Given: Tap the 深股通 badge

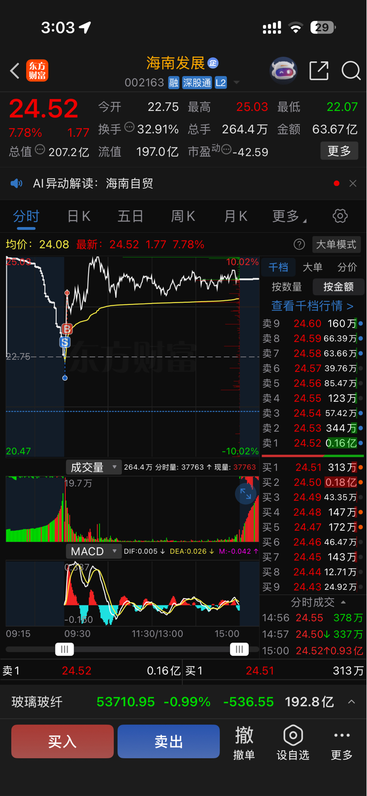Looking at the screenshot, I should click(197, 83).
